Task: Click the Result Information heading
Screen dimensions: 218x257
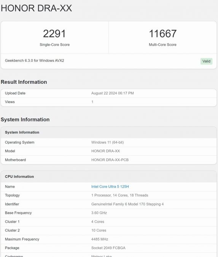Action: point(24,82)
